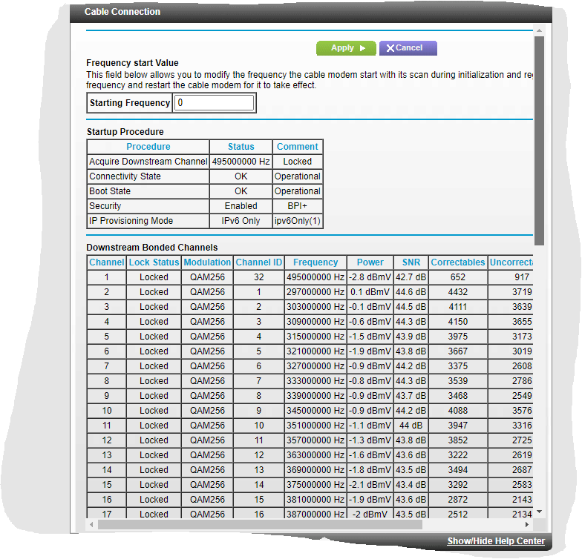Screen dimensions: 582x559
Task: Click the Correctables column header
Action: tap(457, 262)
